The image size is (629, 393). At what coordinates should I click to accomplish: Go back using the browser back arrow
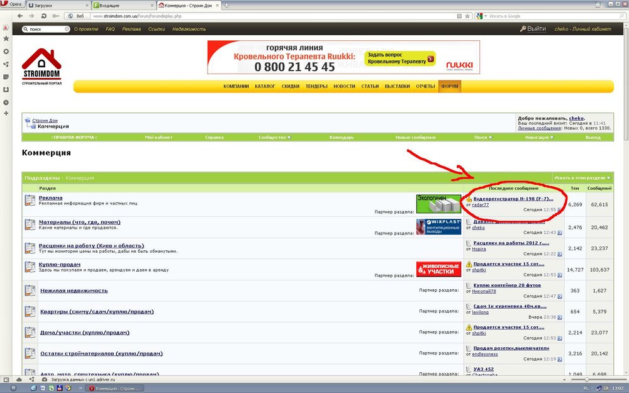point(20,16)
